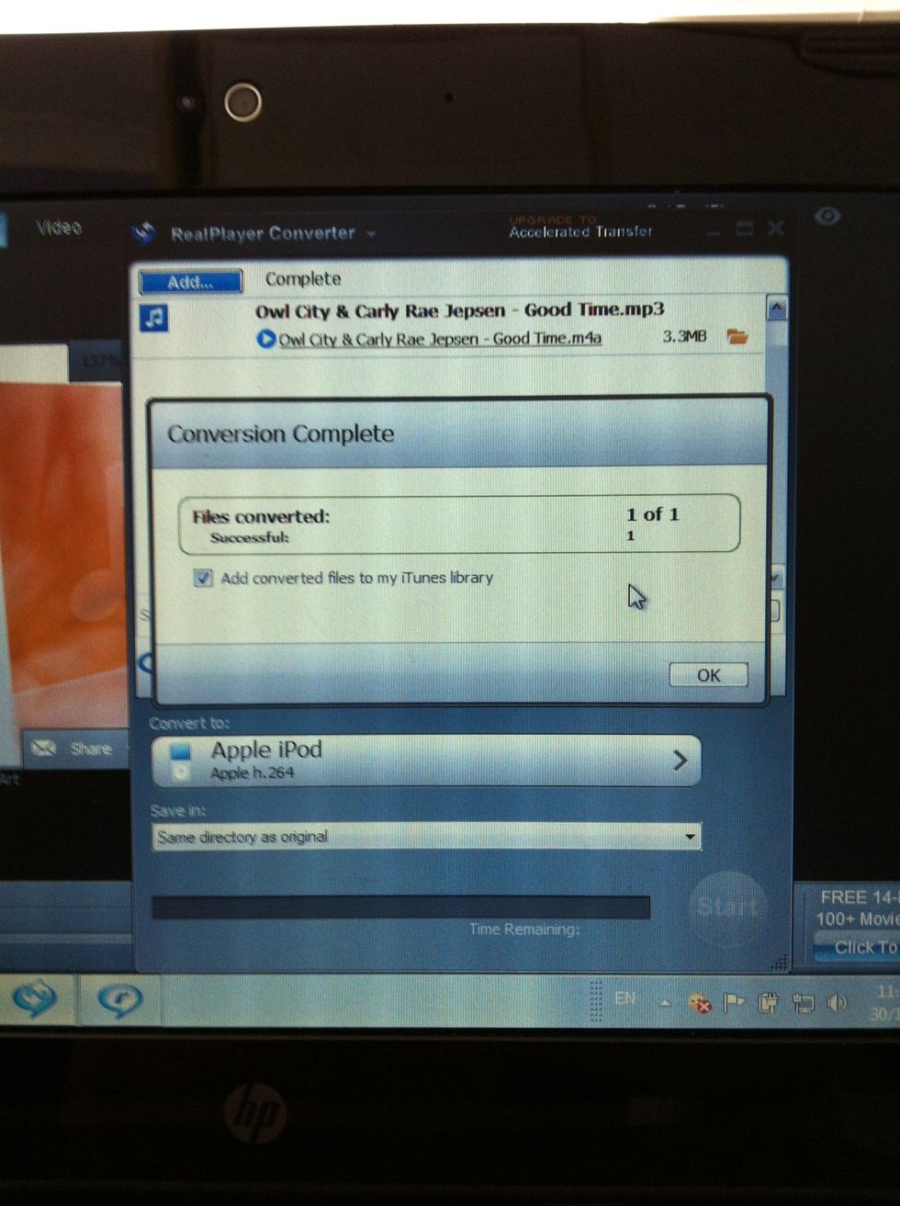Toggle Add converted files to iTunes library
This screenshot has width=900, height=1206.
pyautogui.click(x=203, y=578)
